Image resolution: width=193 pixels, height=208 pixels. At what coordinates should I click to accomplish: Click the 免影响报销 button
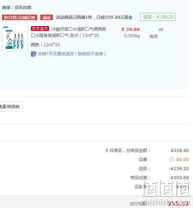click(x=11, y=106)
